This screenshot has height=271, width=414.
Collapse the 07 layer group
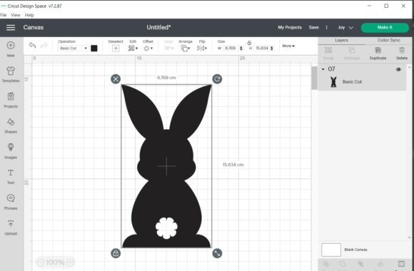[x=323, y=69]
